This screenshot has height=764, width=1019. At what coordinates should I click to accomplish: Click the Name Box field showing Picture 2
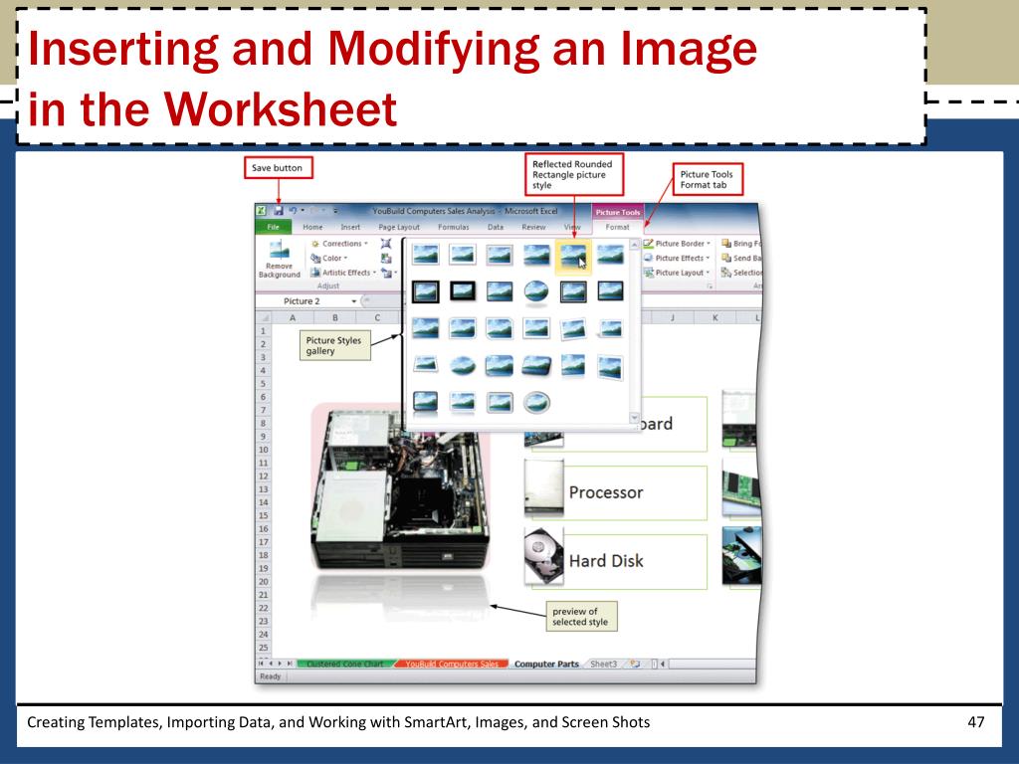coord(303,301)
